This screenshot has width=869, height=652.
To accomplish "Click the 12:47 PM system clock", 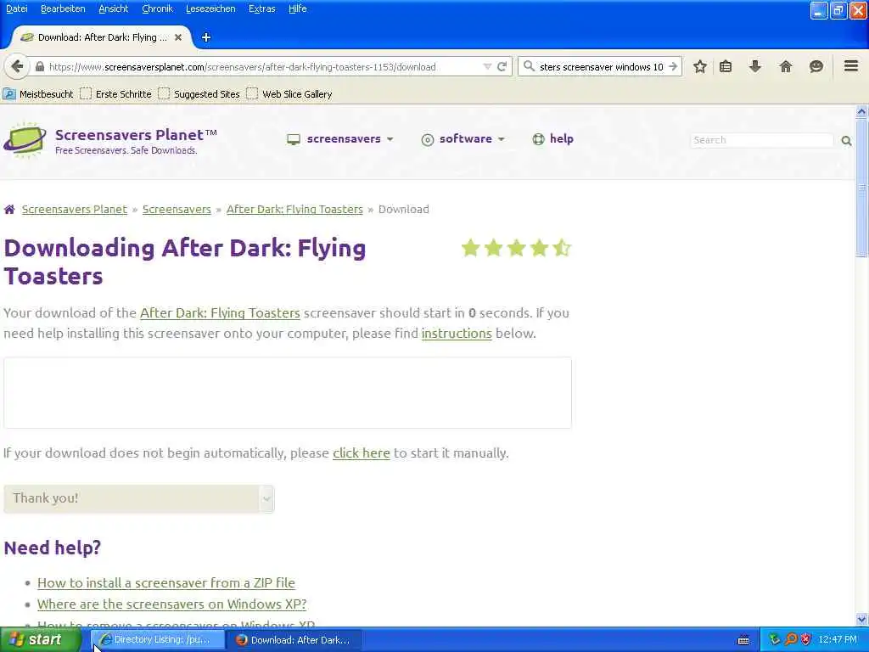I will [x=838, y=640].
